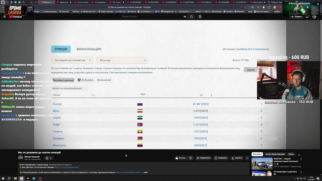Open options for Что происходит с работой video
The image size is (322, 181).
point(301,172)
